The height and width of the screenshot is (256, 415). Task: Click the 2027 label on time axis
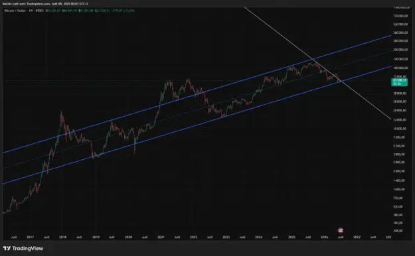click(357, 237)
